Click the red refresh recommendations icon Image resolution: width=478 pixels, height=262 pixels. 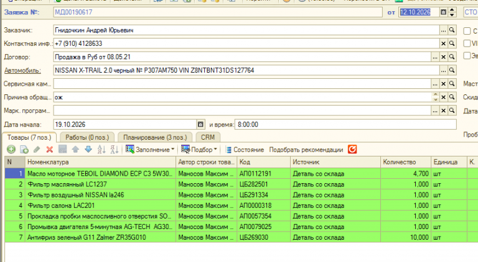click(352, 149)
